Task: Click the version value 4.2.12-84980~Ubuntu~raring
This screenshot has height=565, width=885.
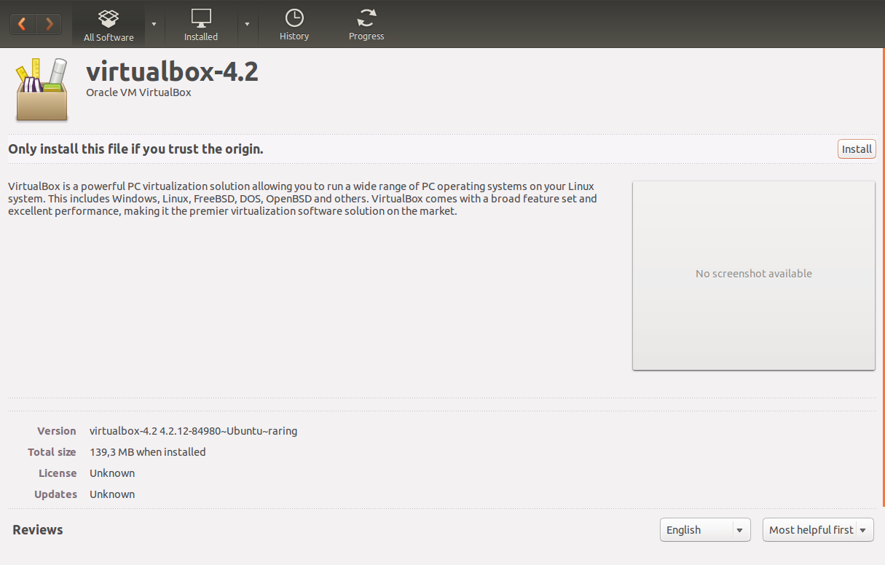Action: [x=193, y=431]
